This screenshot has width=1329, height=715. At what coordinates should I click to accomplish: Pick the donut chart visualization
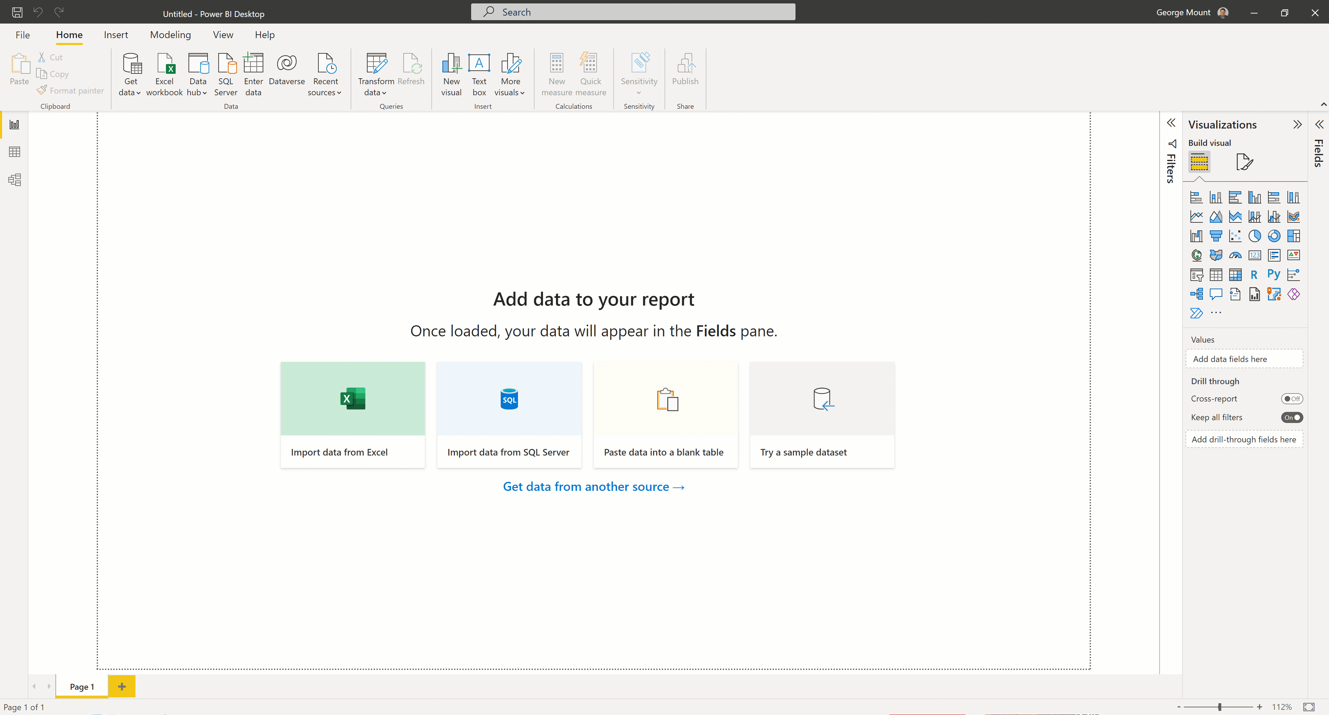pyautogui.click(x=1274, y=236)
